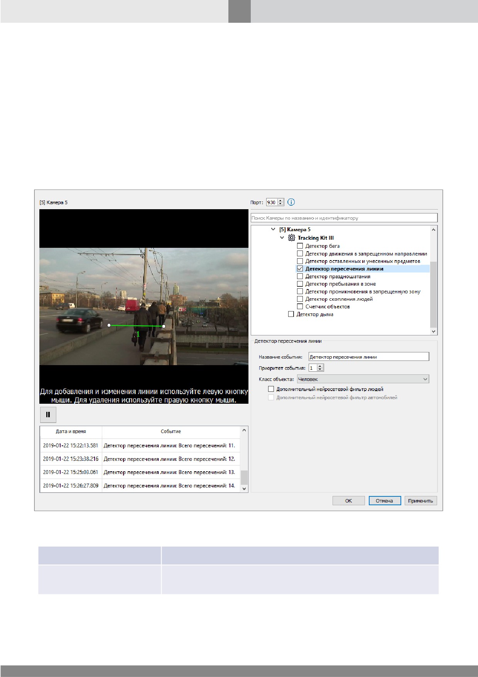Click right endpoint of green detection line

[164, 326]
